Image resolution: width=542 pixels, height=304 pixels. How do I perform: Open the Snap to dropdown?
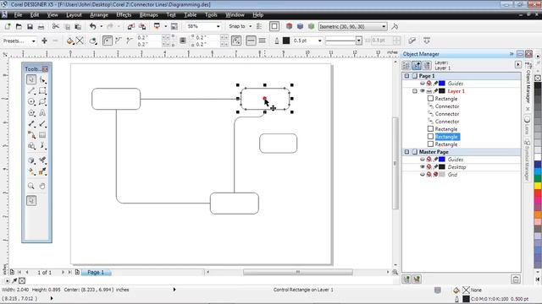point(251,26)
